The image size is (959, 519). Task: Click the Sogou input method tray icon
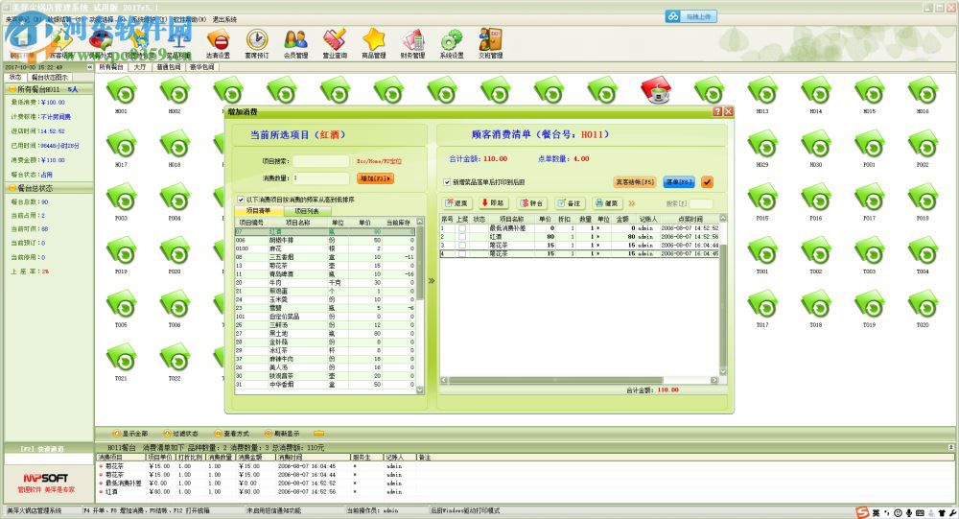click(862, 513)
